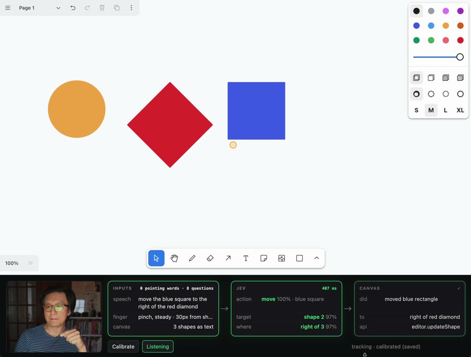Viewport: 471px width, 357px height.
Task: Expand the minimap double-chevron beside zoom
Action: coord(30,263)
